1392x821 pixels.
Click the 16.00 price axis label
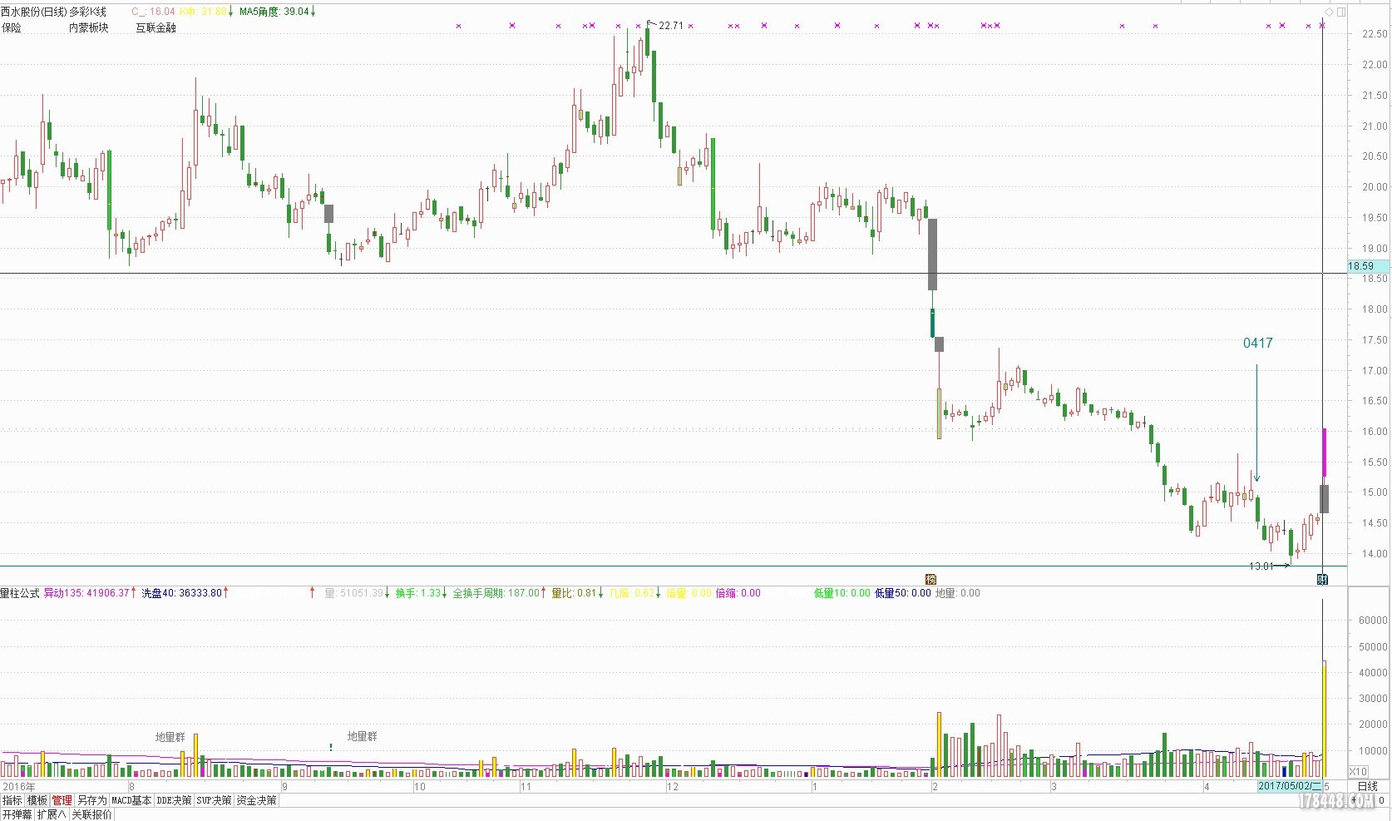click(x=1375, y=432)
